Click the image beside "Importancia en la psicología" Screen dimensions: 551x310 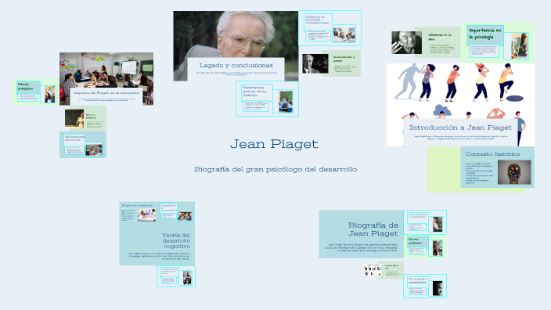(519, 46)
